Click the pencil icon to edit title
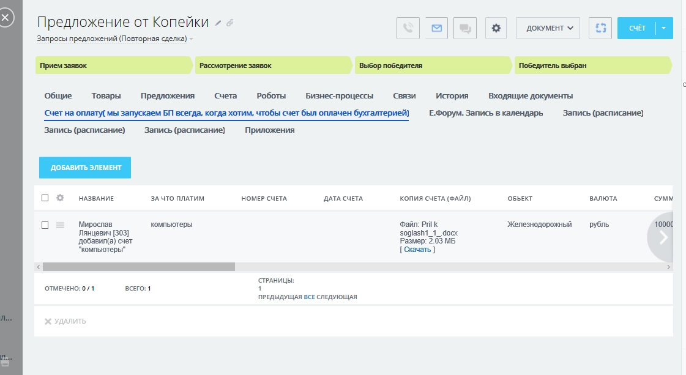The image size is (686, 375). click(218, 23)
